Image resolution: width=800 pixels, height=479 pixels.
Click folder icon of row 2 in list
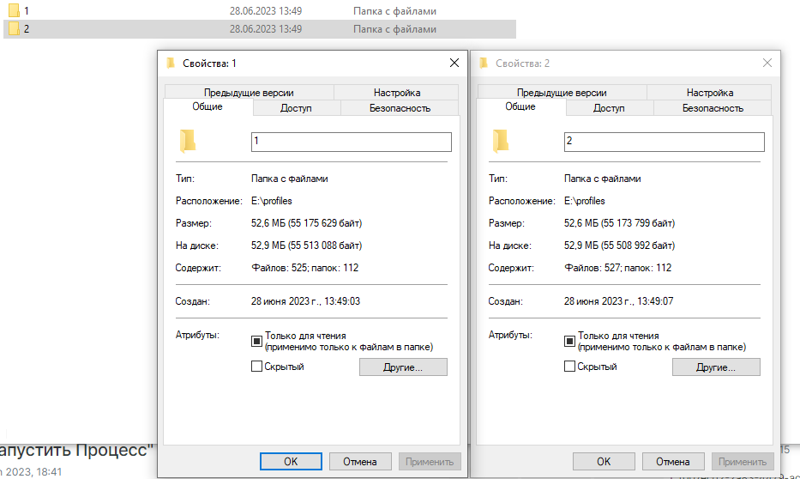click(14, 29)
